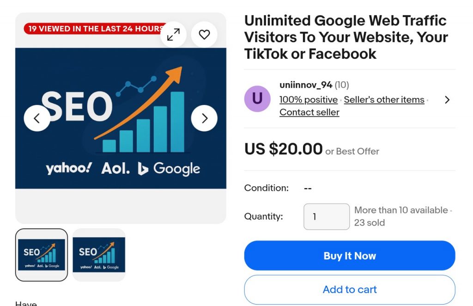View the seller's feedback count (10)
Image resolution: width=473 pixels, height=306 pixels.
342,85
